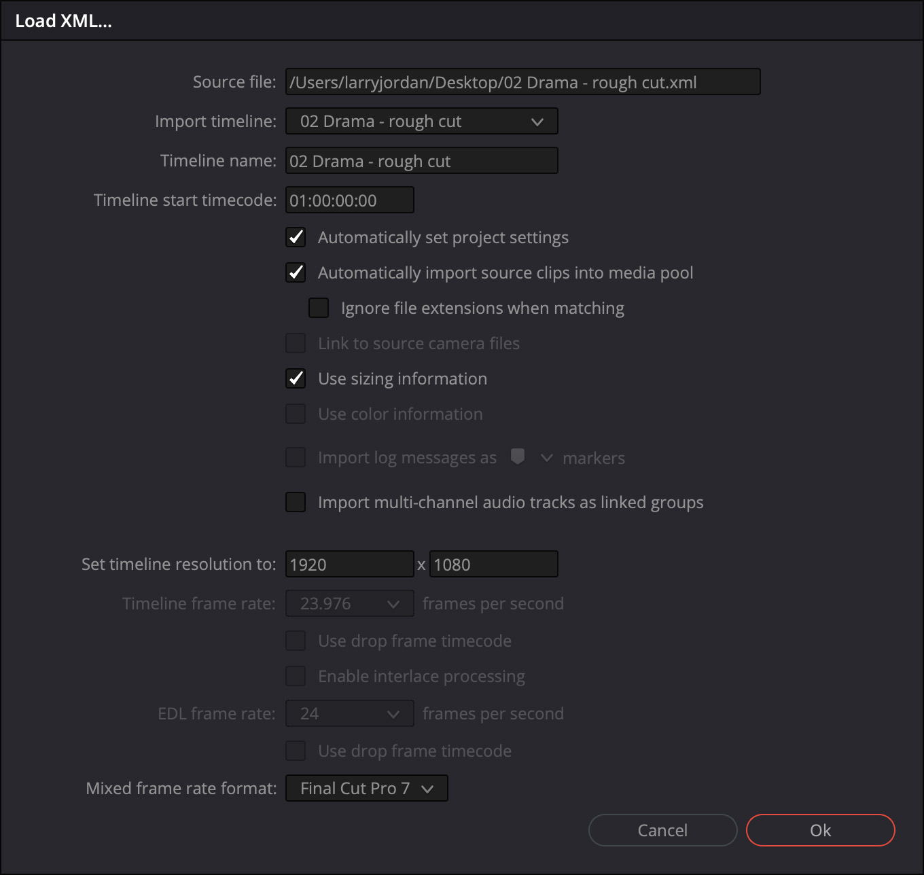924x875 pixels.
Task: Expand Mixed frame rate format dropdown
Action: [x=367, y=788]
